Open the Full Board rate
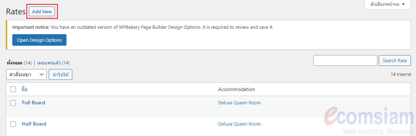This screenshot has height=136, width=416. pos(33,103)
